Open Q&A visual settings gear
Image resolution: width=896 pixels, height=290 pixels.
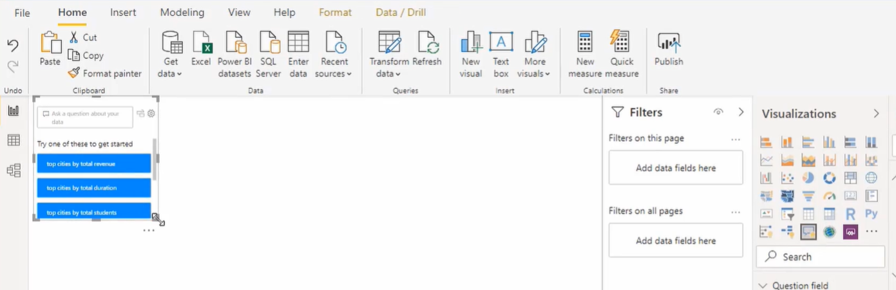(x=151, y=114)
